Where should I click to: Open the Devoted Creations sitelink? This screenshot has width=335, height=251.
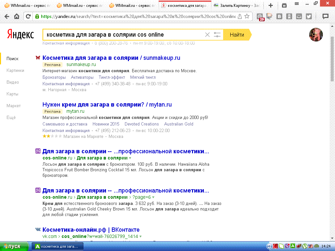(142, 124)
